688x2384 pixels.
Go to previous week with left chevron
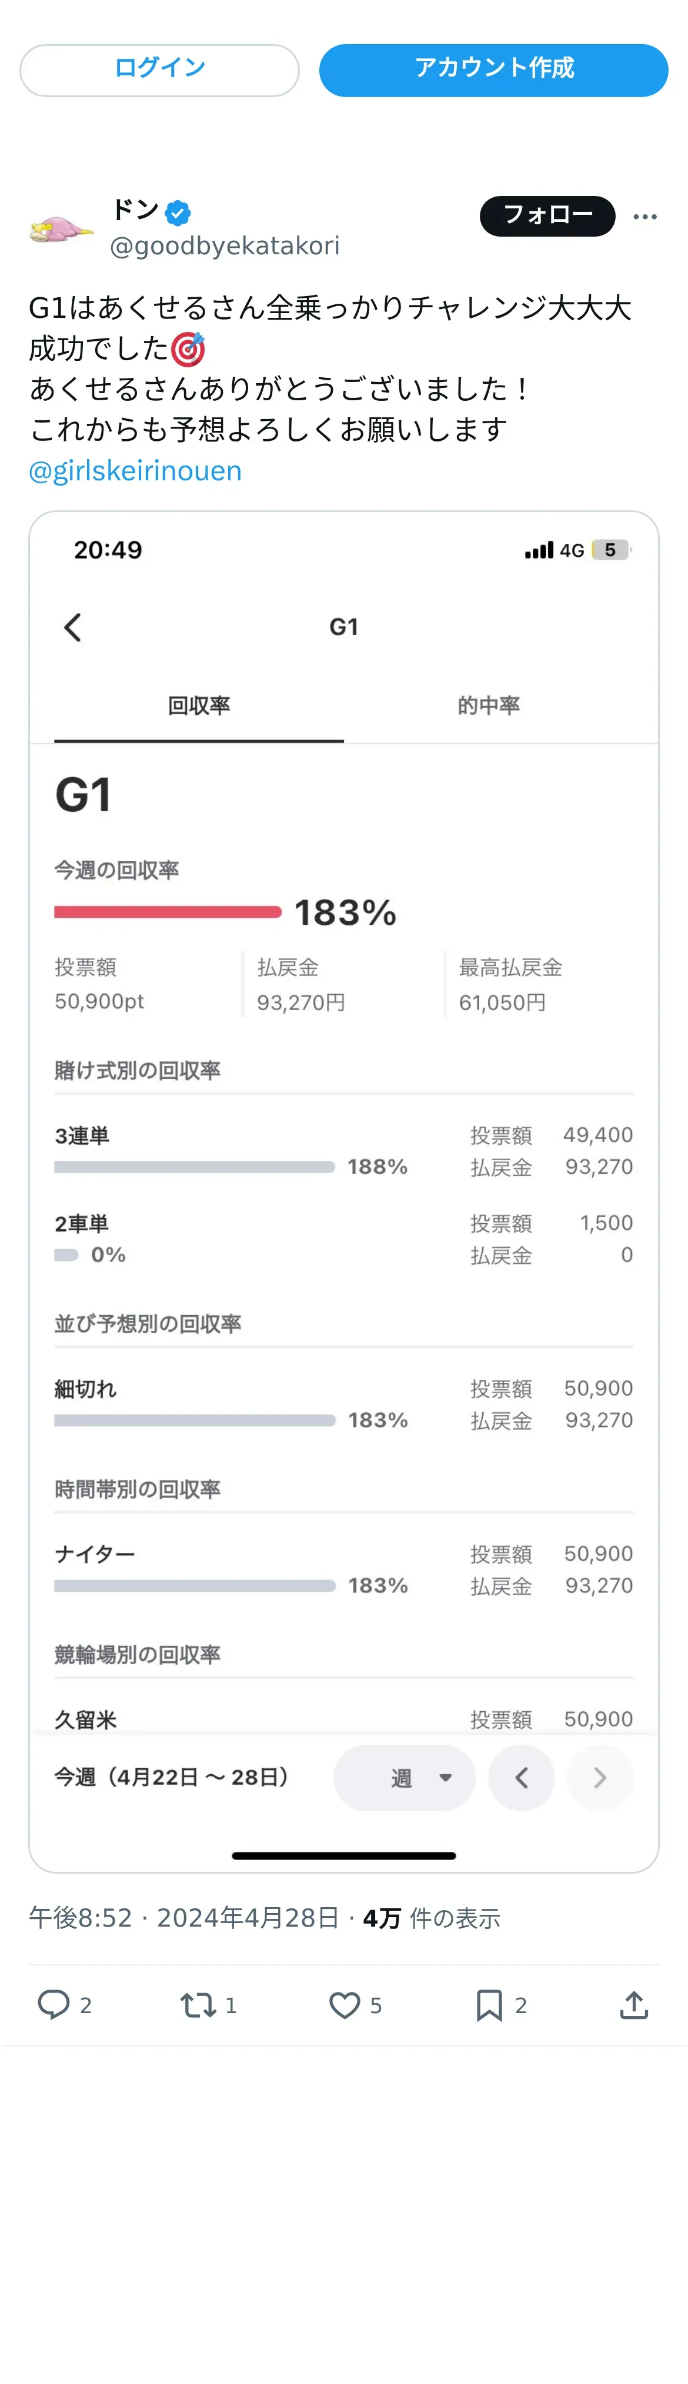[520, 1777]
